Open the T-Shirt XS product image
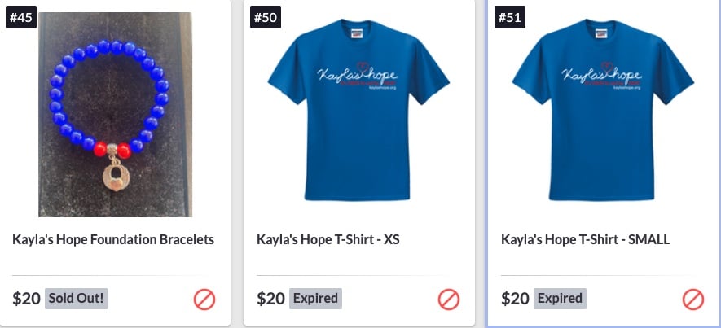The width and height of the screenshot is (721, 328). point(358,110)
